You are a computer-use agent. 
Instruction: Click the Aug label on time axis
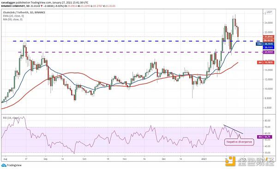tap(5, 159)
